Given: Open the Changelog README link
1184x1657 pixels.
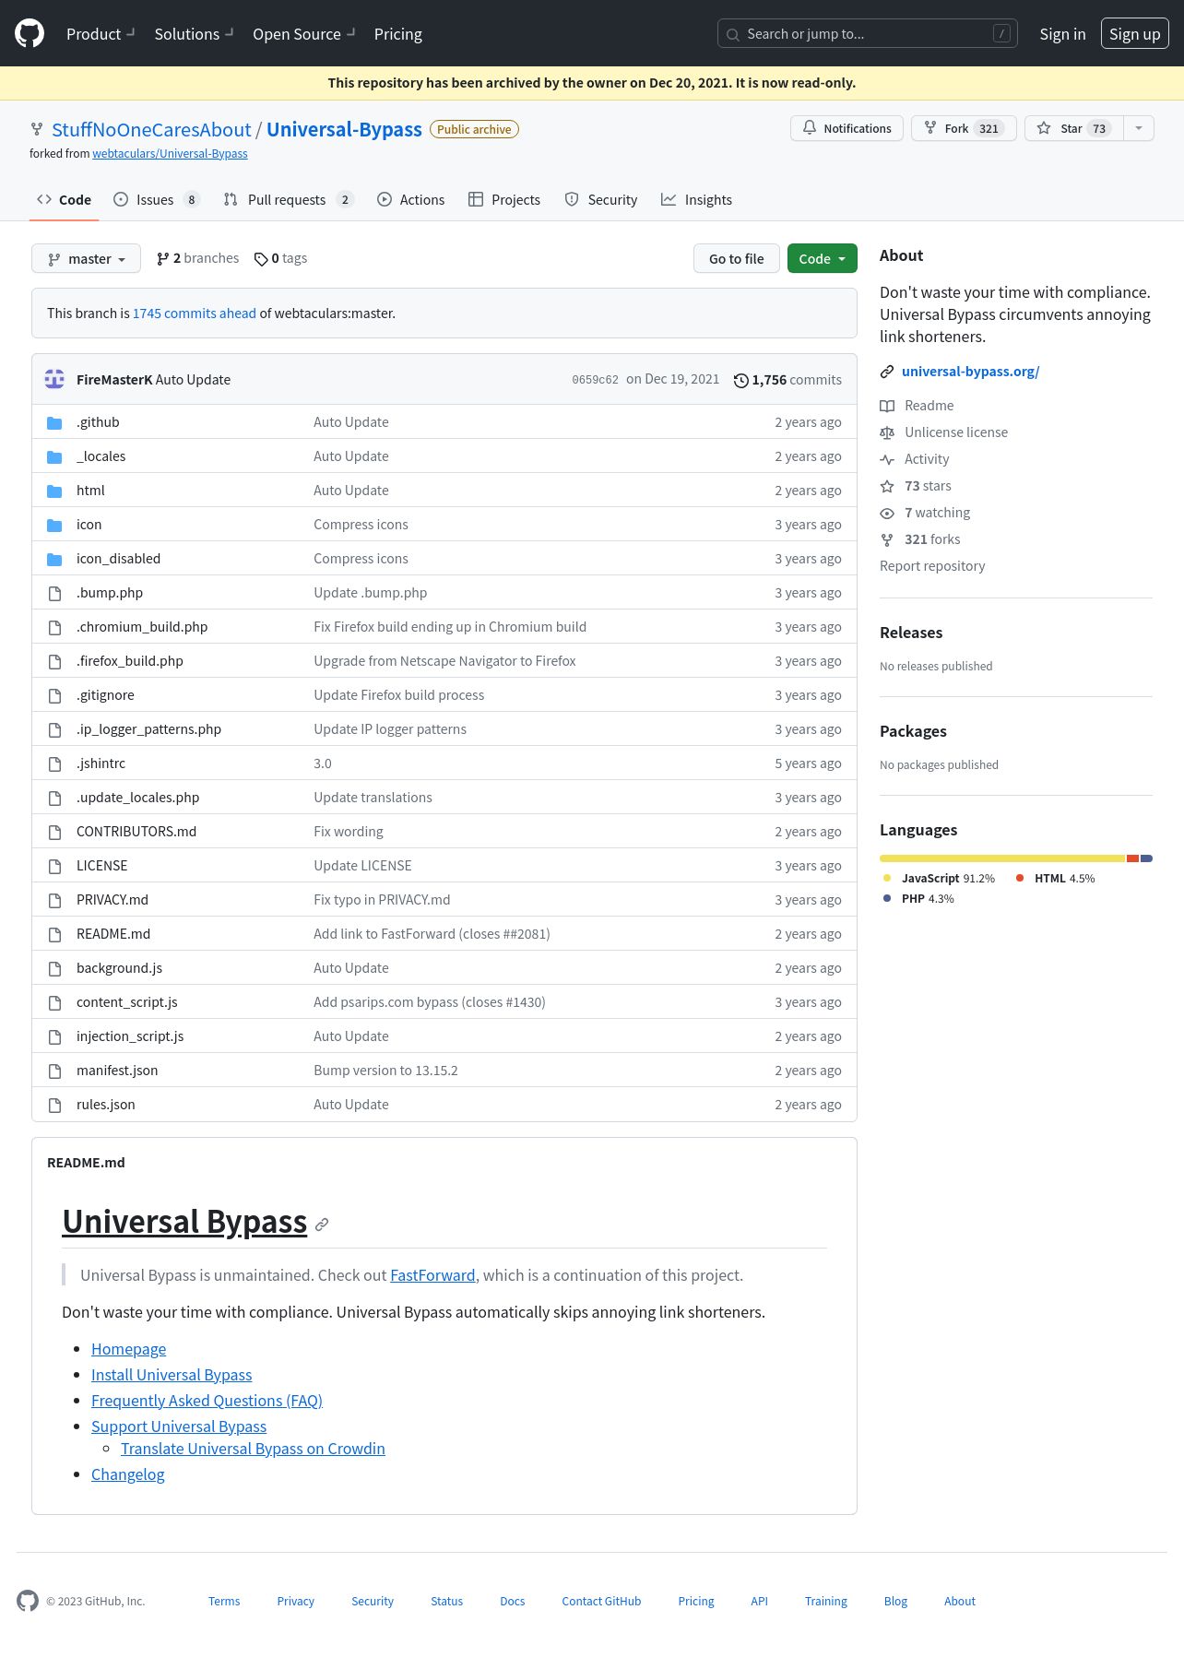Looking at the screenshot, I should tap(128, 1474).
